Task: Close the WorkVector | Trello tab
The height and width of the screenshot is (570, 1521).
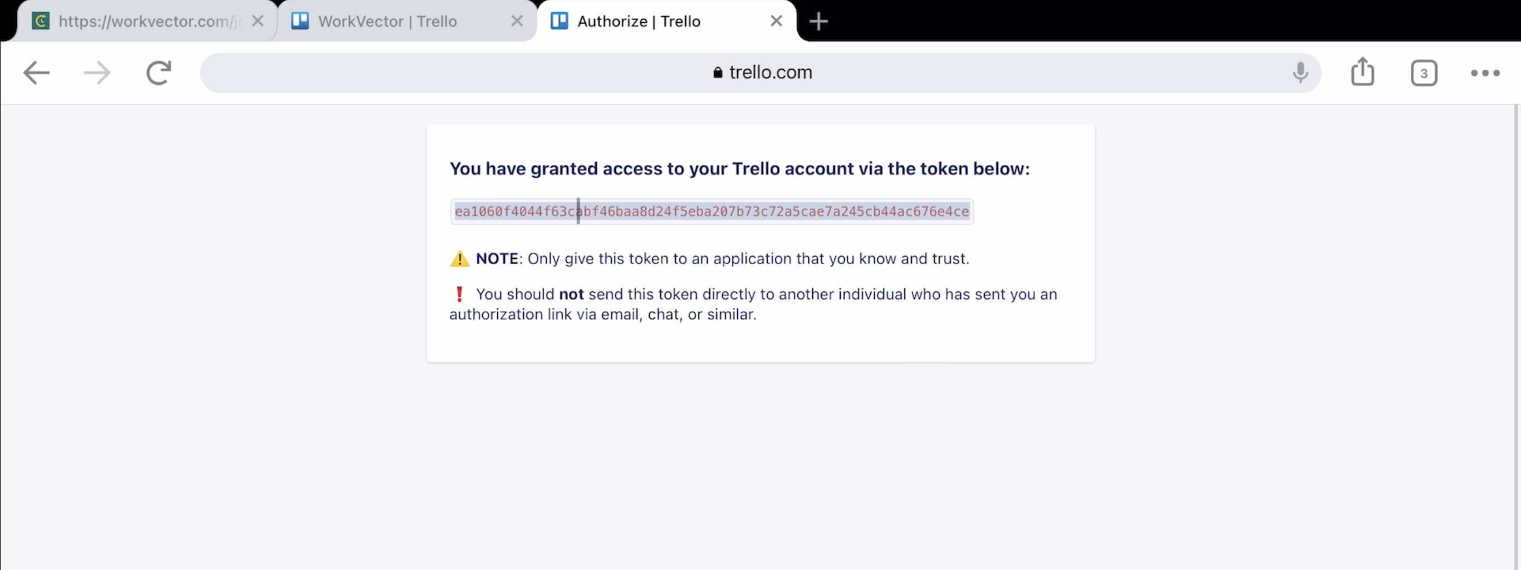Action: coord(517,21)
